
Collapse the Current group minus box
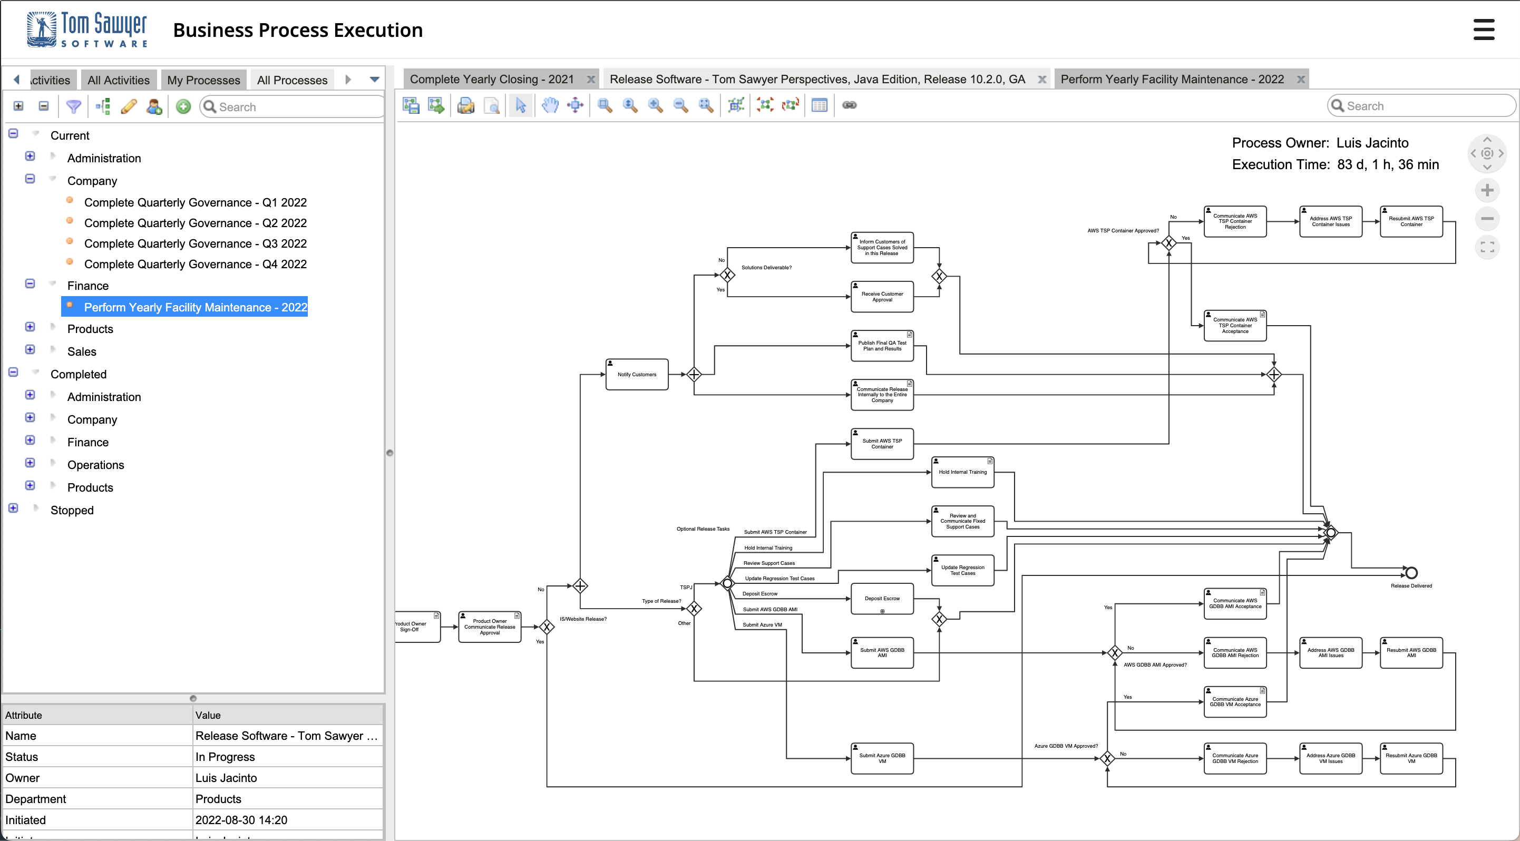[x=13, y=133]
